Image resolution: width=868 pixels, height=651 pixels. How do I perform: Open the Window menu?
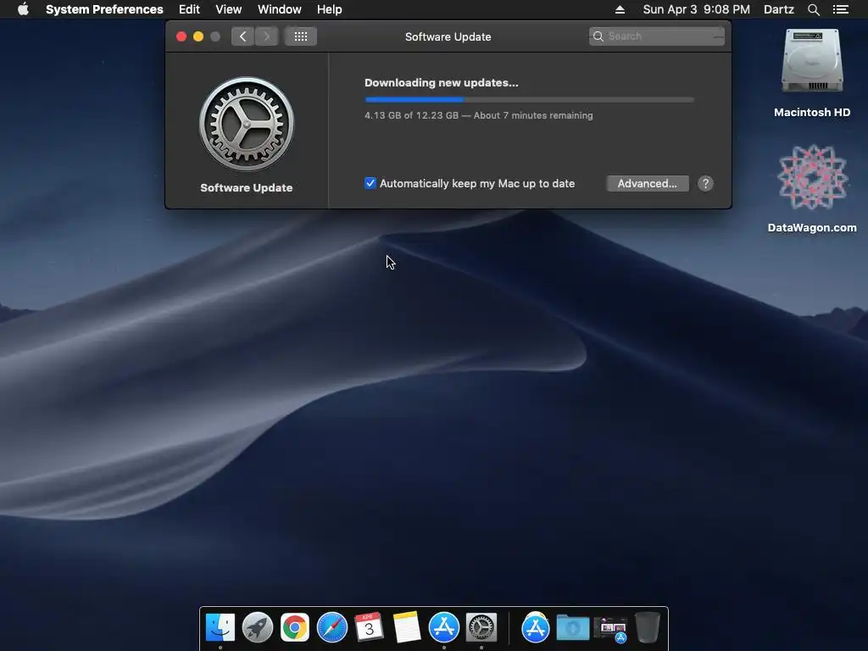[x=280, y=9]
